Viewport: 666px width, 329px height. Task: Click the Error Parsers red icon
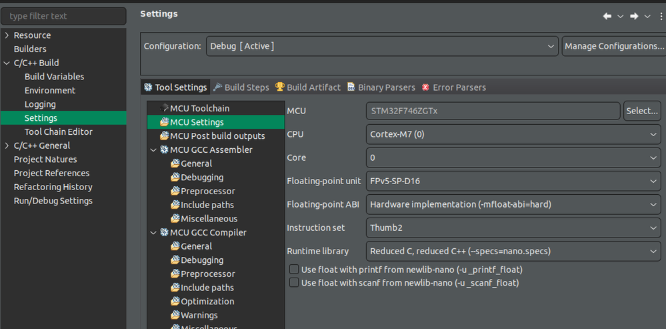[x=426, y=87]
